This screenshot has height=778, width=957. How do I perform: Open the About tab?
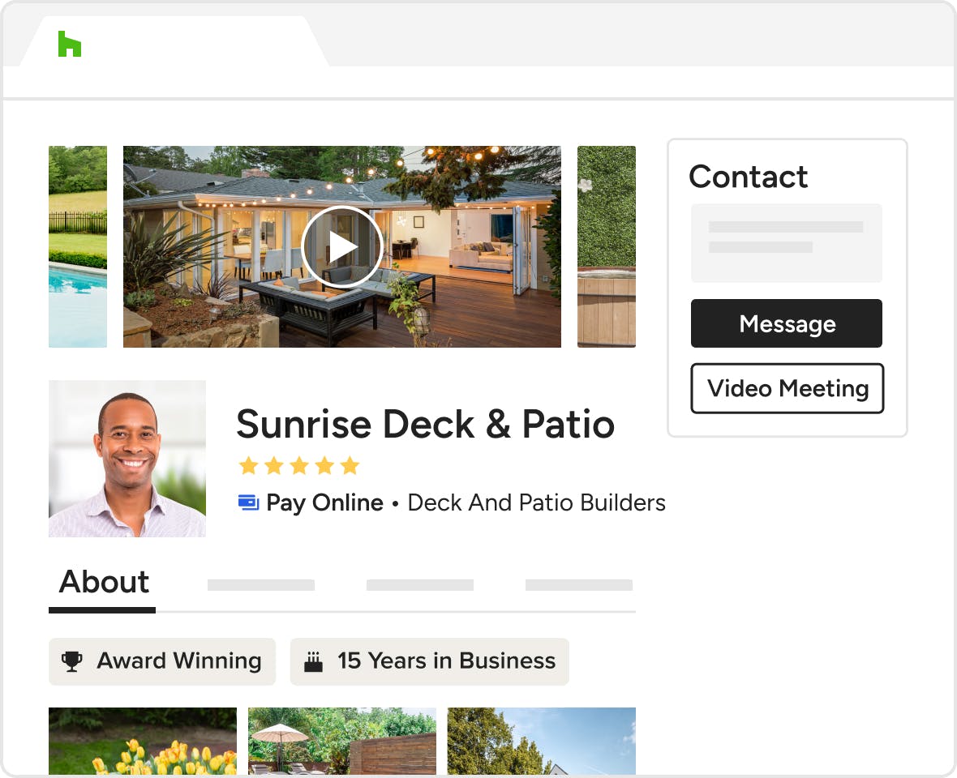[x=103, y=583]
